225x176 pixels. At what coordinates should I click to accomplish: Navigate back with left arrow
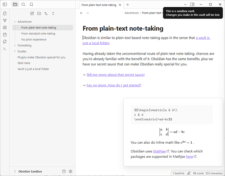pos(81,13)
